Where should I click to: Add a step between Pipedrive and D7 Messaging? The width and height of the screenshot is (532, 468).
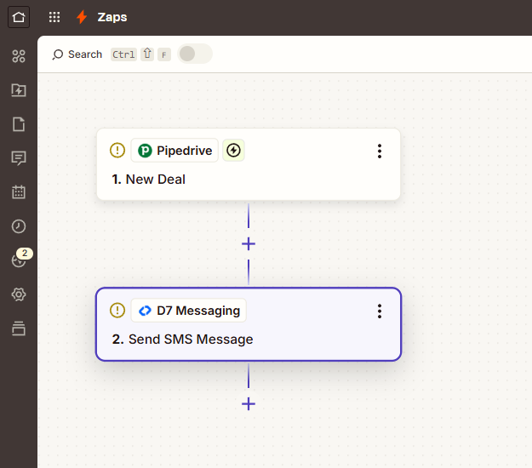click(x=249, y=244)
